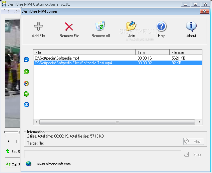The width and height of the screenshot is (212, 173).
Task: Click left arrow of horizontal scrollbar
Action: click(36, 122)
